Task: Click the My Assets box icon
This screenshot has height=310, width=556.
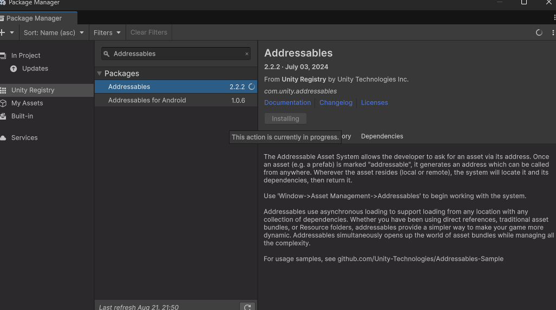Action: click(3, 103)
